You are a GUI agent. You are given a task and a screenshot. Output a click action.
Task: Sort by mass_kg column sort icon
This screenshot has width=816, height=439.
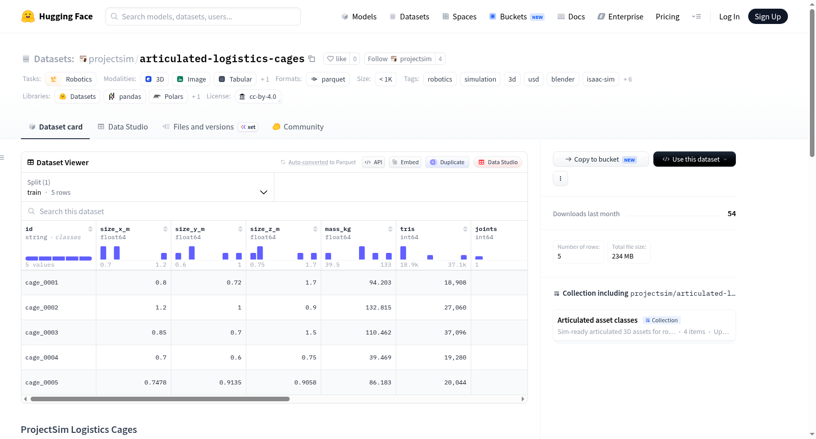coord(390,229)
